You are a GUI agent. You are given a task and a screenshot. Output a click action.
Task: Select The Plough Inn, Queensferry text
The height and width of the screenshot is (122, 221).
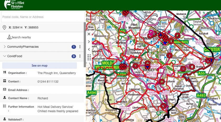(x=57, y=73)
